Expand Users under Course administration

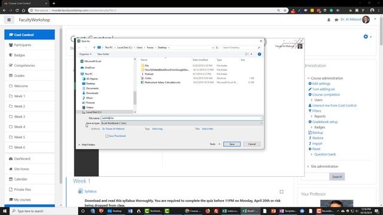[318, 100]
